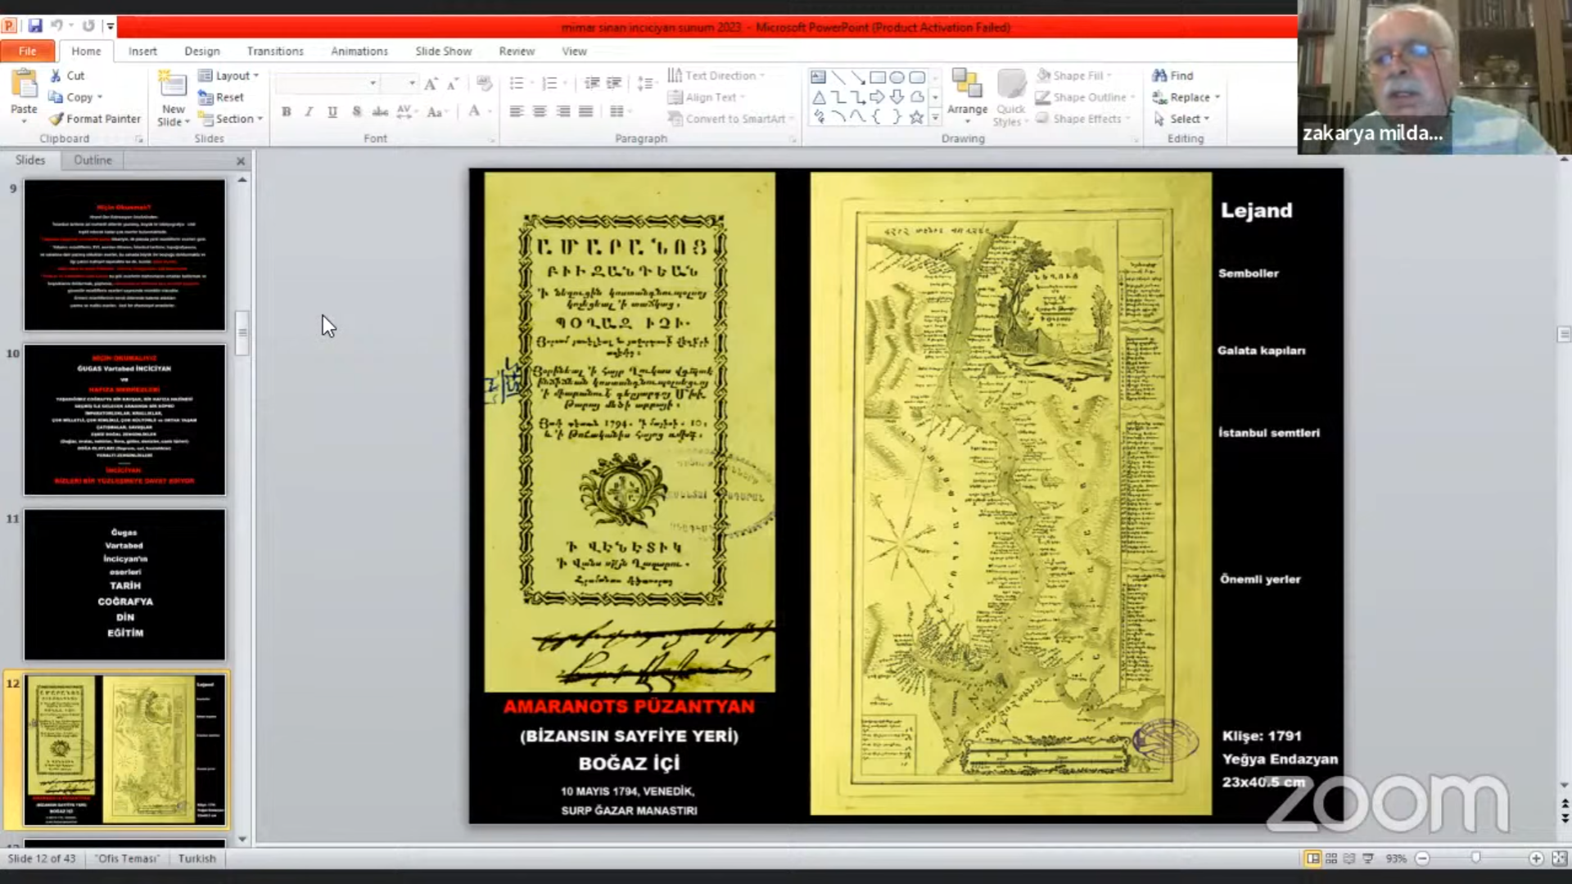Click the Cut scissors icon
This screenshot has width=1572, height=884.
[56, 75]
